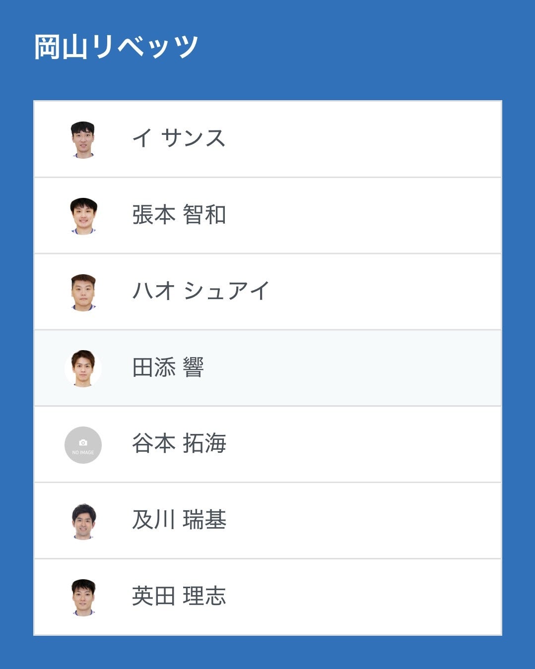Click the avatar beside 田添 響

click(x=83, y=368)
